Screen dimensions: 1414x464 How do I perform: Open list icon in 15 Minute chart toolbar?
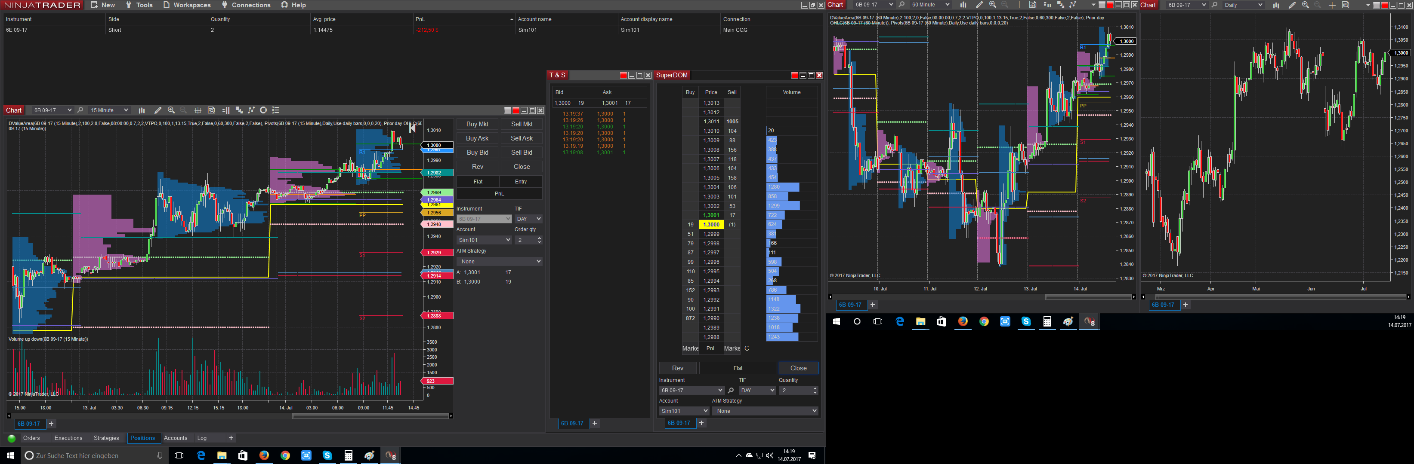[275, 110]
